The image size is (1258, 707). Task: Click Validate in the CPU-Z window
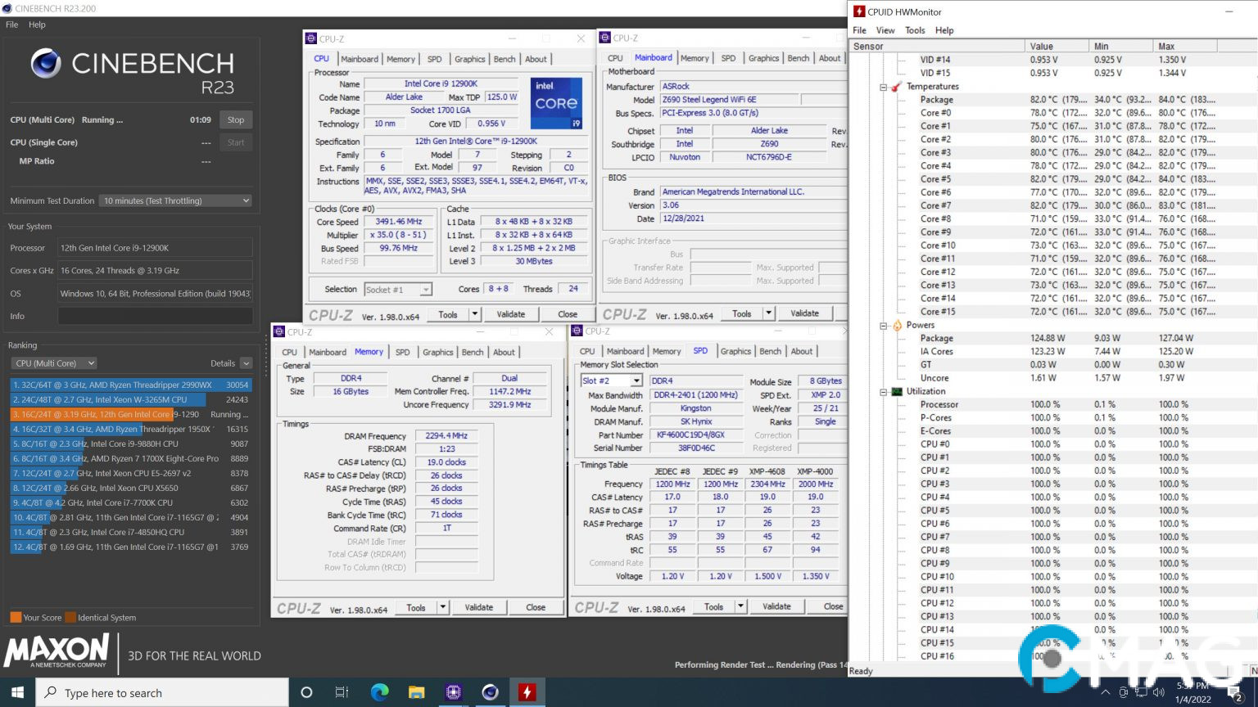pos(511,313)
